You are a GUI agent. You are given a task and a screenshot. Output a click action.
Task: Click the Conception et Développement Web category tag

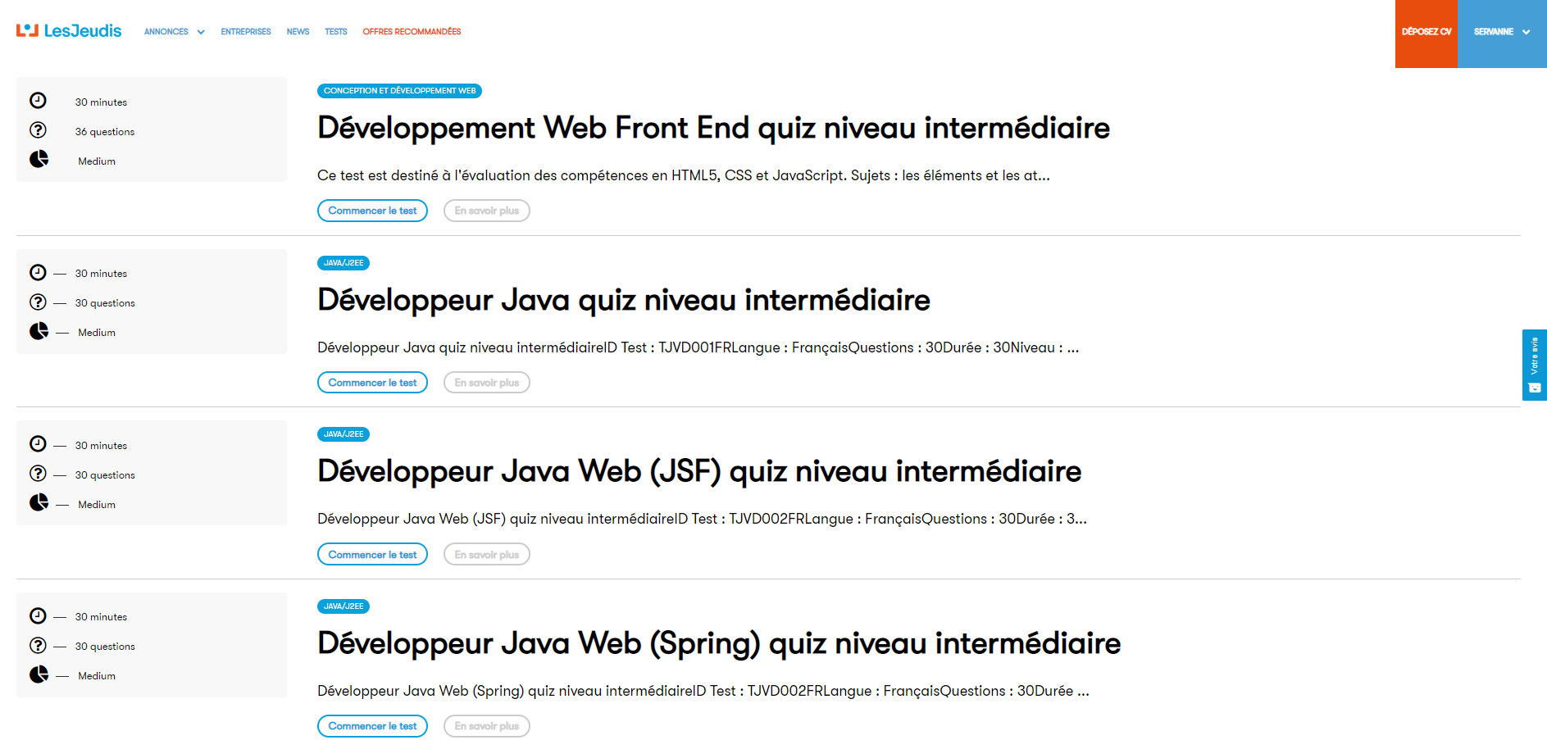399,91
